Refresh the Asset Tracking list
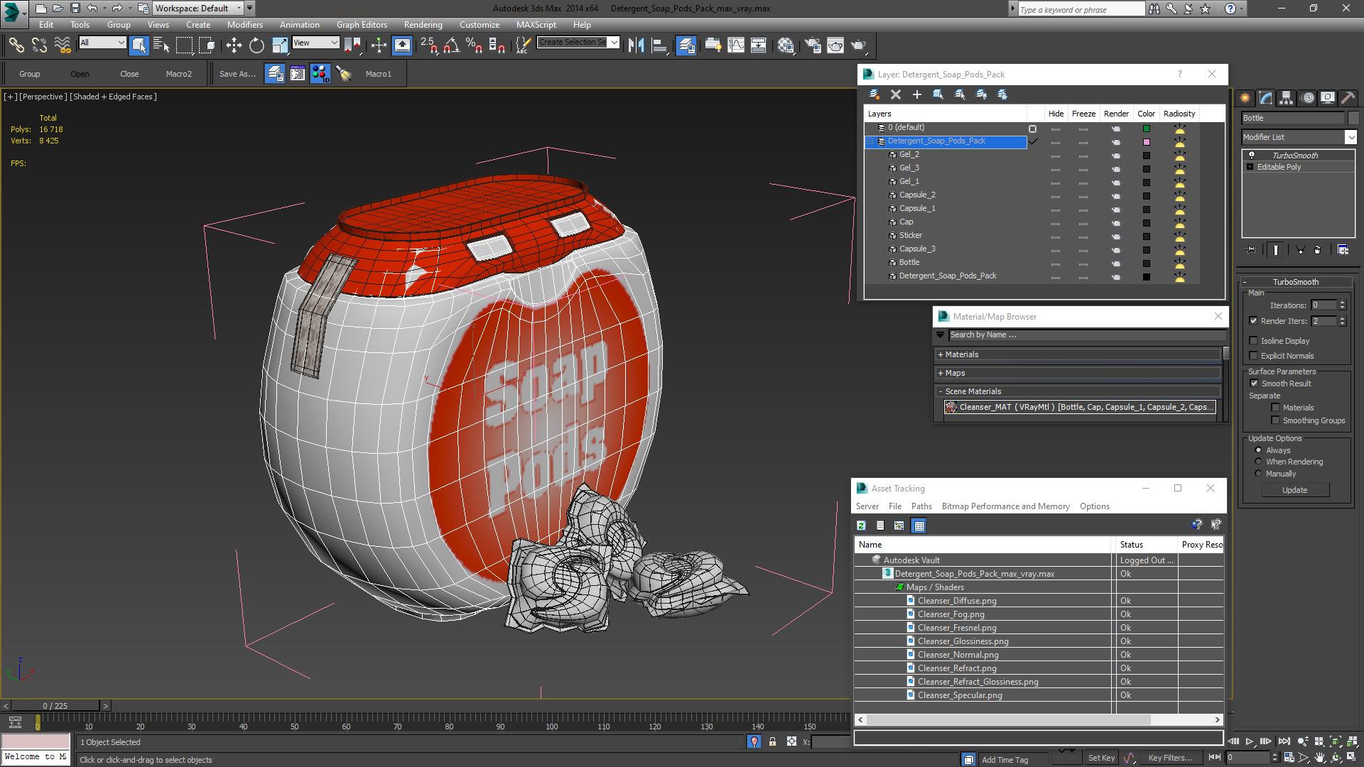1364x767 pixels. [x=861, y=526]
